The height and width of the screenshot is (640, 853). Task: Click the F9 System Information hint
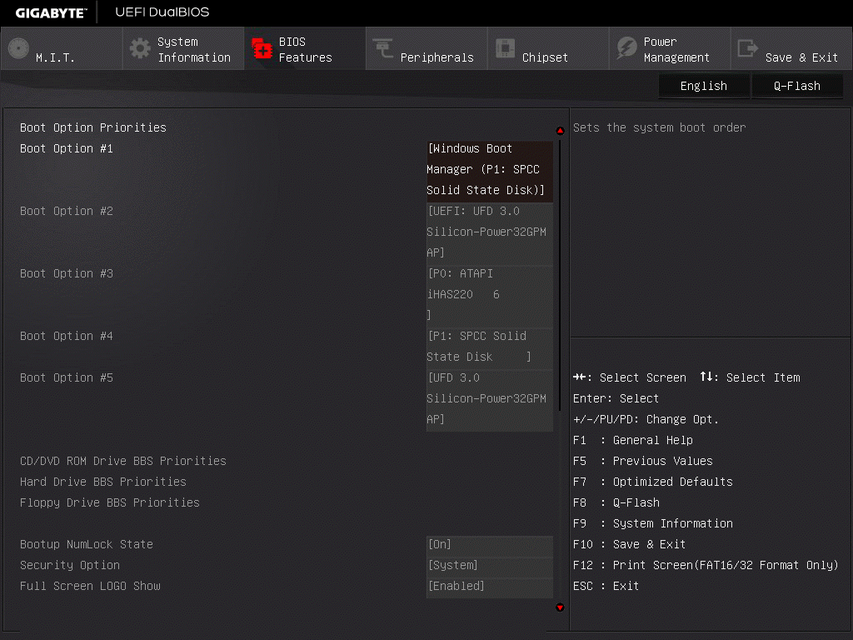[x=653, y=523]
